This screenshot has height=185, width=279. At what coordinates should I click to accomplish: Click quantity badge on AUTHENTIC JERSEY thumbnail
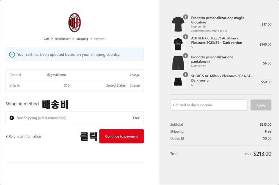pos(185,37)
